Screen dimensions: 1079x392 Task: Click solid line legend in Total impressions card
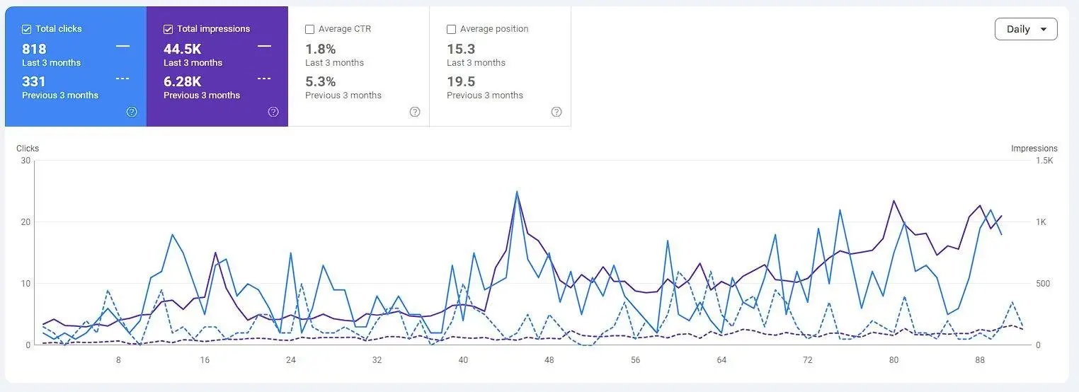click(x=264, y=46)
